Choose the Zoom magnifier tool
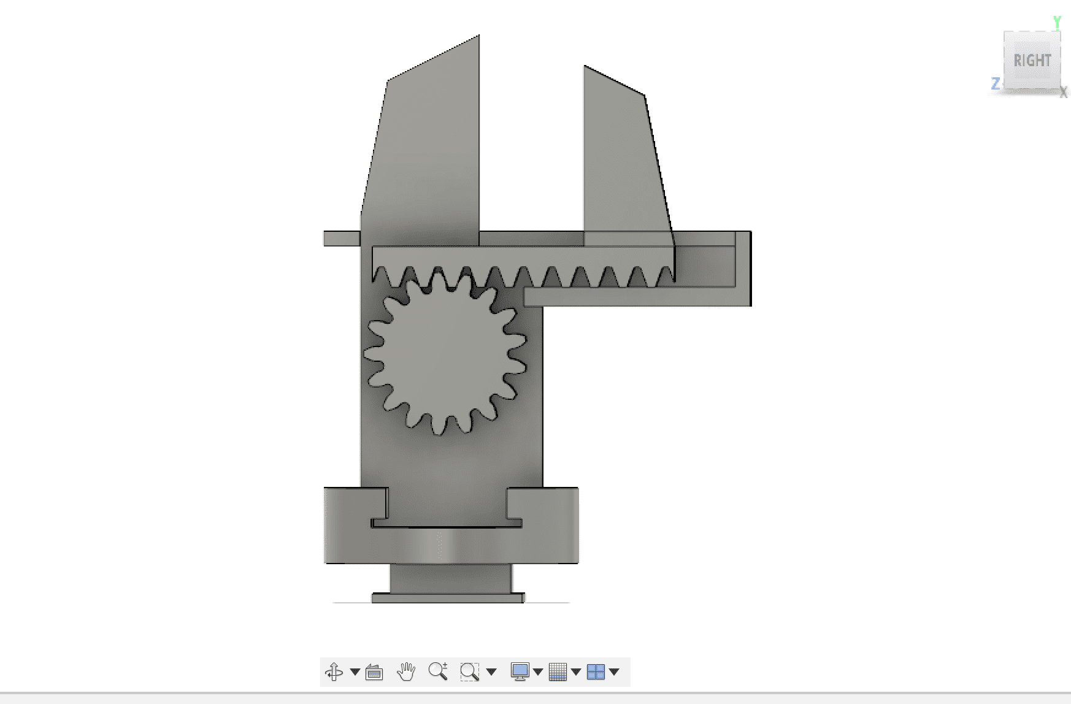 tap(438, 672)
